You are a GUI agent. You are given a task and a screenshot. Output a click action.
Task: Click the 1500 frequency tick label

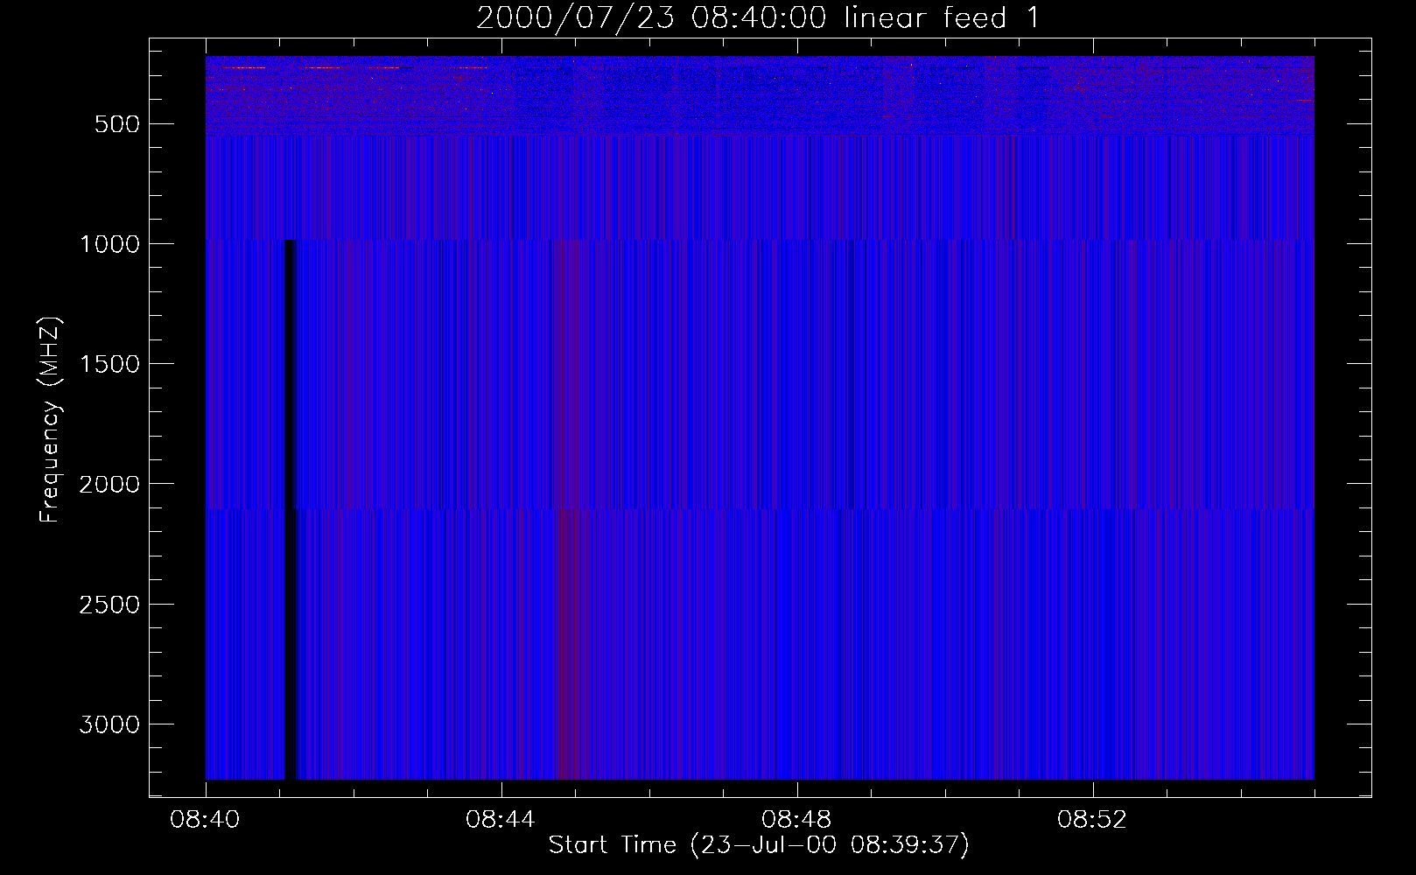[109, 364]
